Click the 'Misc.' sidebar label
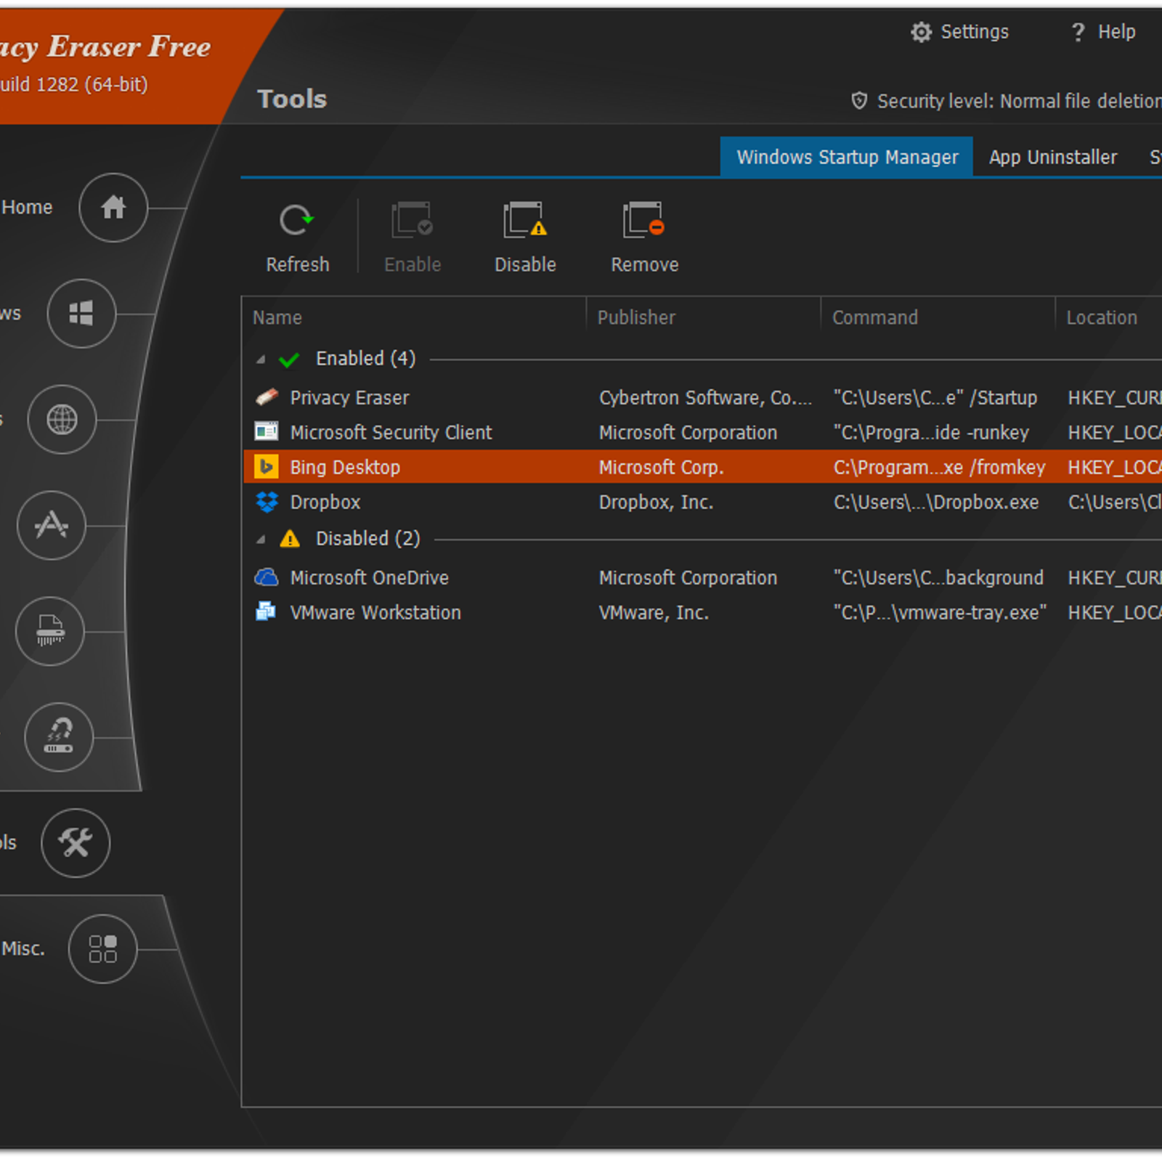The height and width of the screenshot is (1162, 1162). [23, 948]
